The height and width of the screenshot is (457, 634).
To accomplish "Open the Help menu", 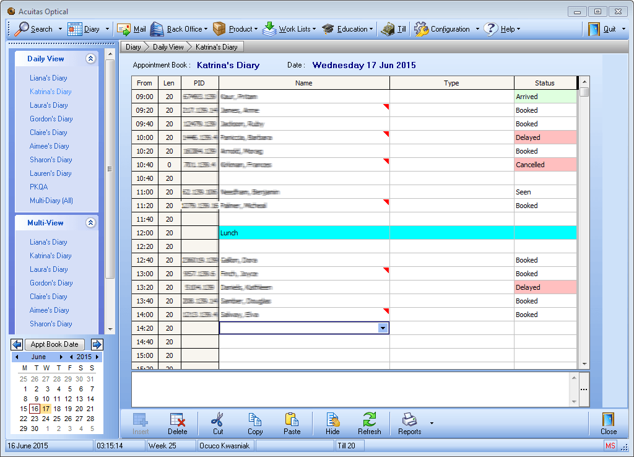I will 506,28.
